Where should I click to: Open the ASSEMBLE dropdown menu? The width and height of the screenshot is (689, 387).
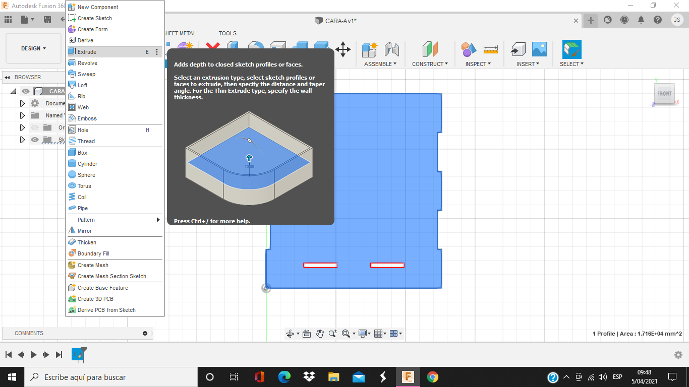tap(380, 64)
